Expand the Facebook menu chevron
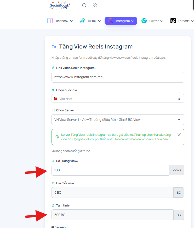 72,21
